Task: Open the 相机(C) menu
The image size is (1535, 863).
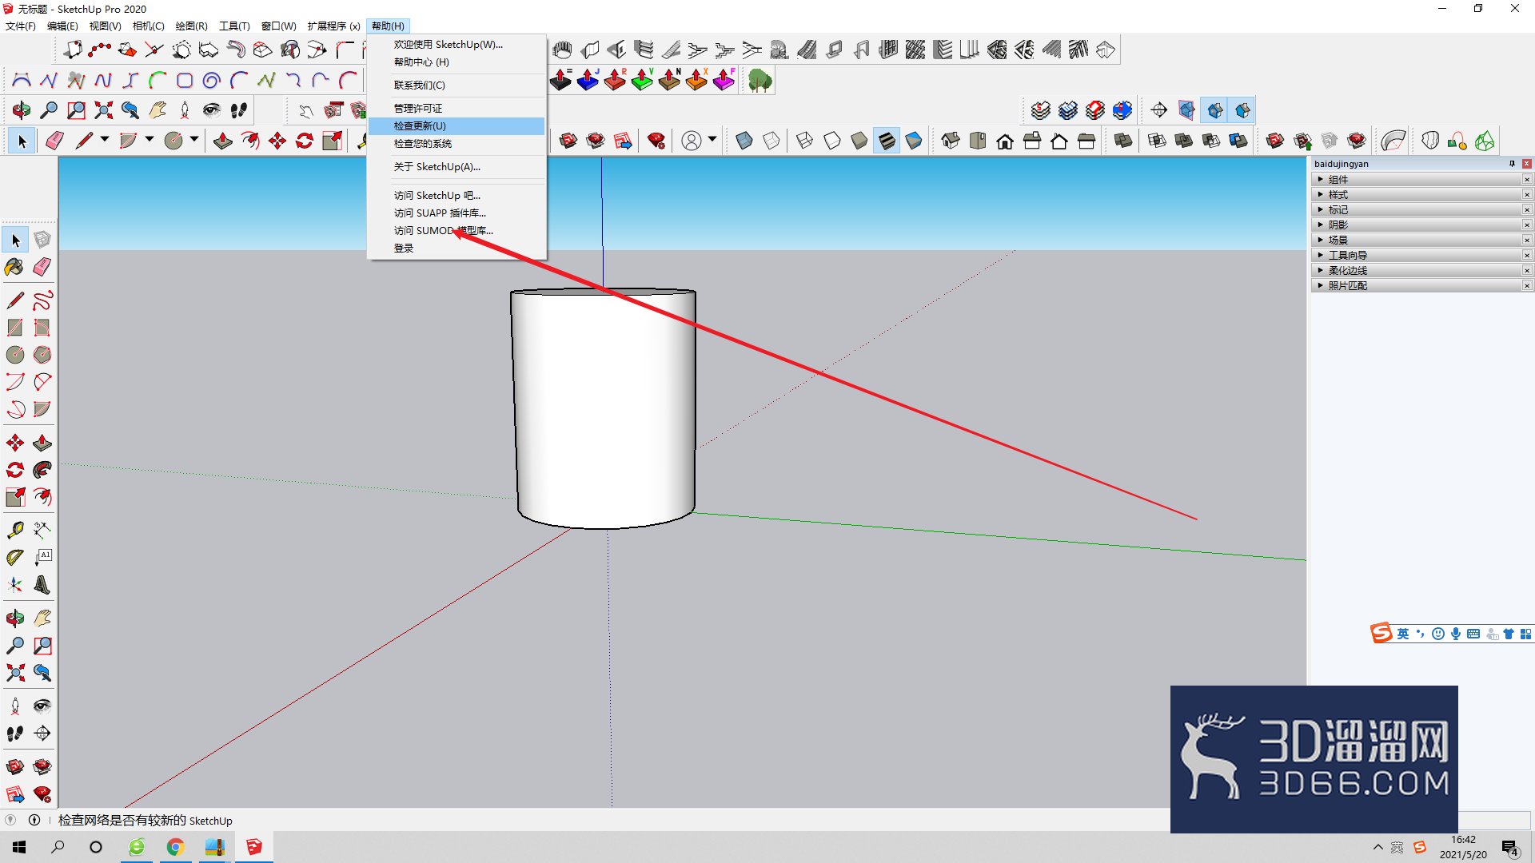Action: (148, 26)
